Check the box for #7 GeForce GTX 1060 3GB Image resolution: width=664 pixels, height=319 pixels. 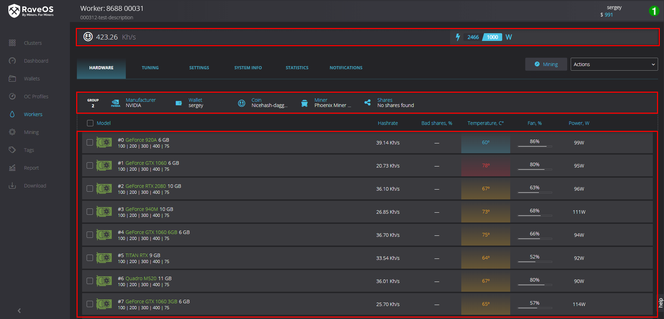90,304
